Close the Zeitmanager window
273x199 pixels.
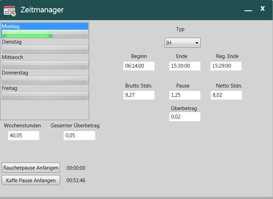coord(262,9)
